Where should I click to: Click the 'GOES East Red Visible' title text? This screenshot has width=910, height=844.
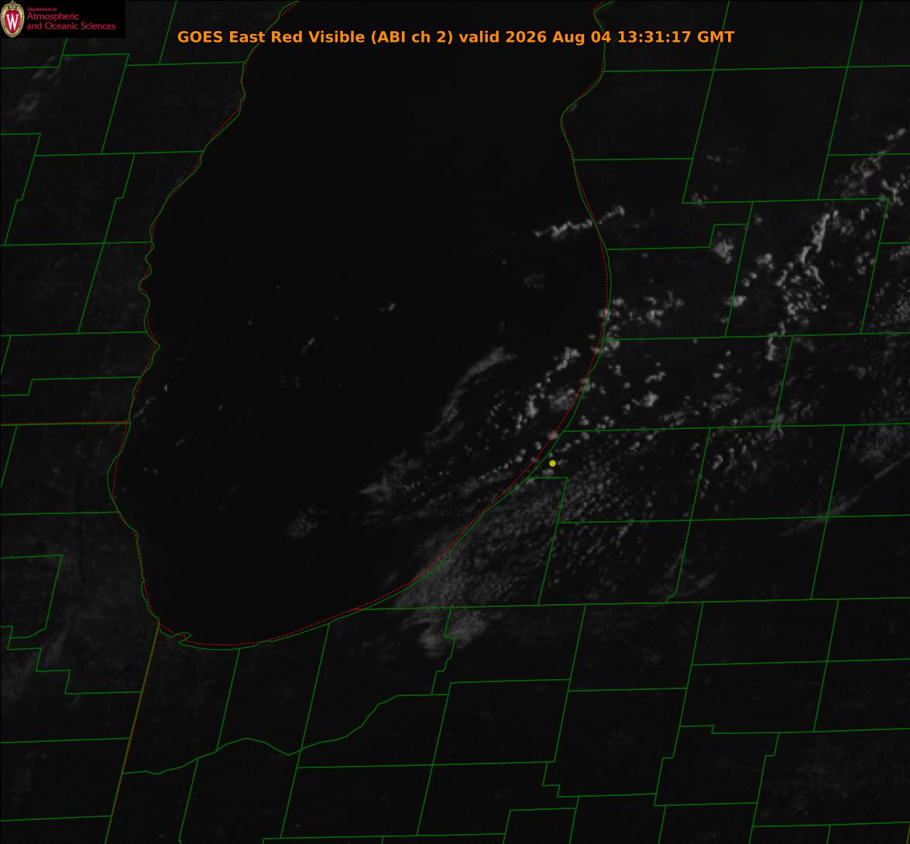[272, 36]
